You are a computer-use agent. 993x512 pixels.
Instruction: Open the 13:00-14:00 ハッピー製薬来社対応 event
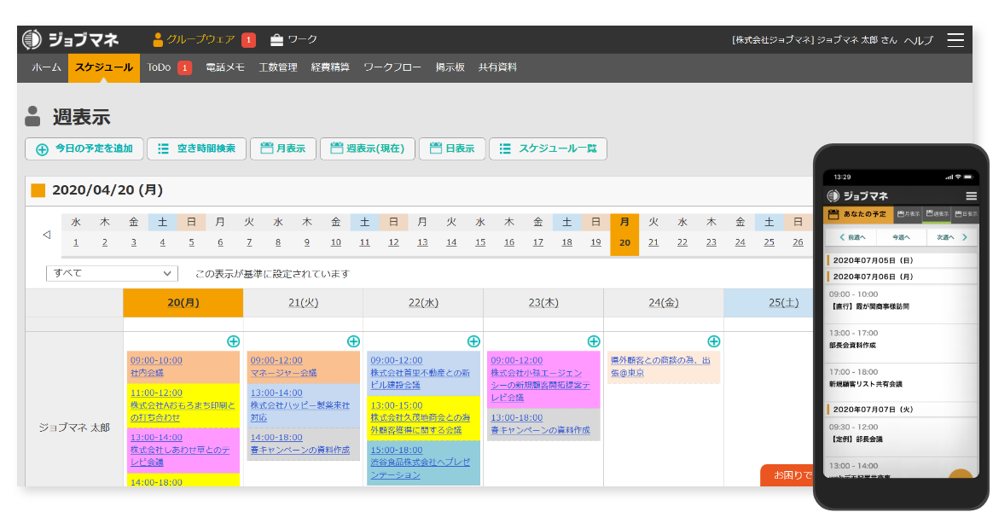[304, 405]
